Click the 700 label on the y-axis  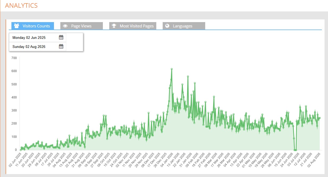pyautogui.click(x=14, y=58)
